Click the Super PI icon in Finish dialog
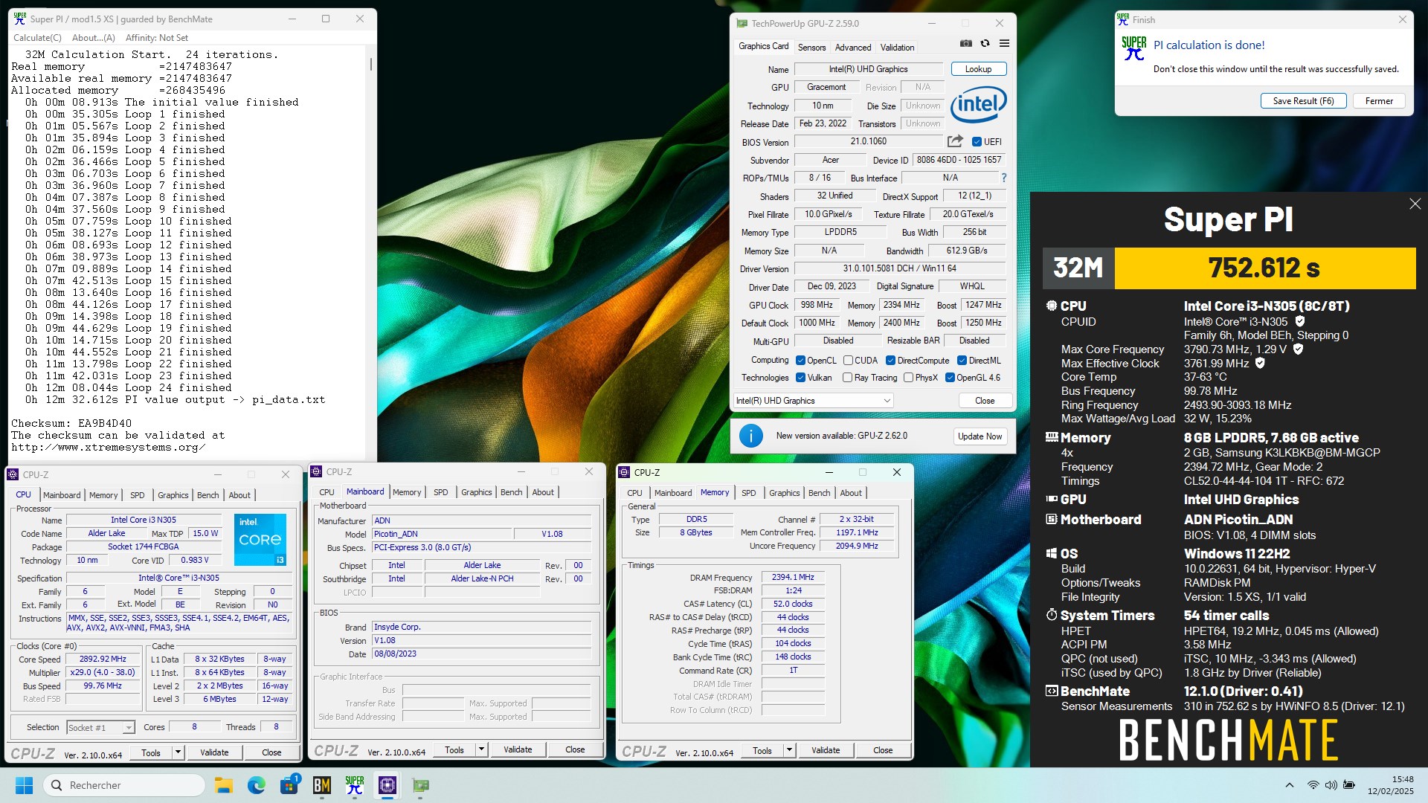1428x803 pixels. [1133, 48]
